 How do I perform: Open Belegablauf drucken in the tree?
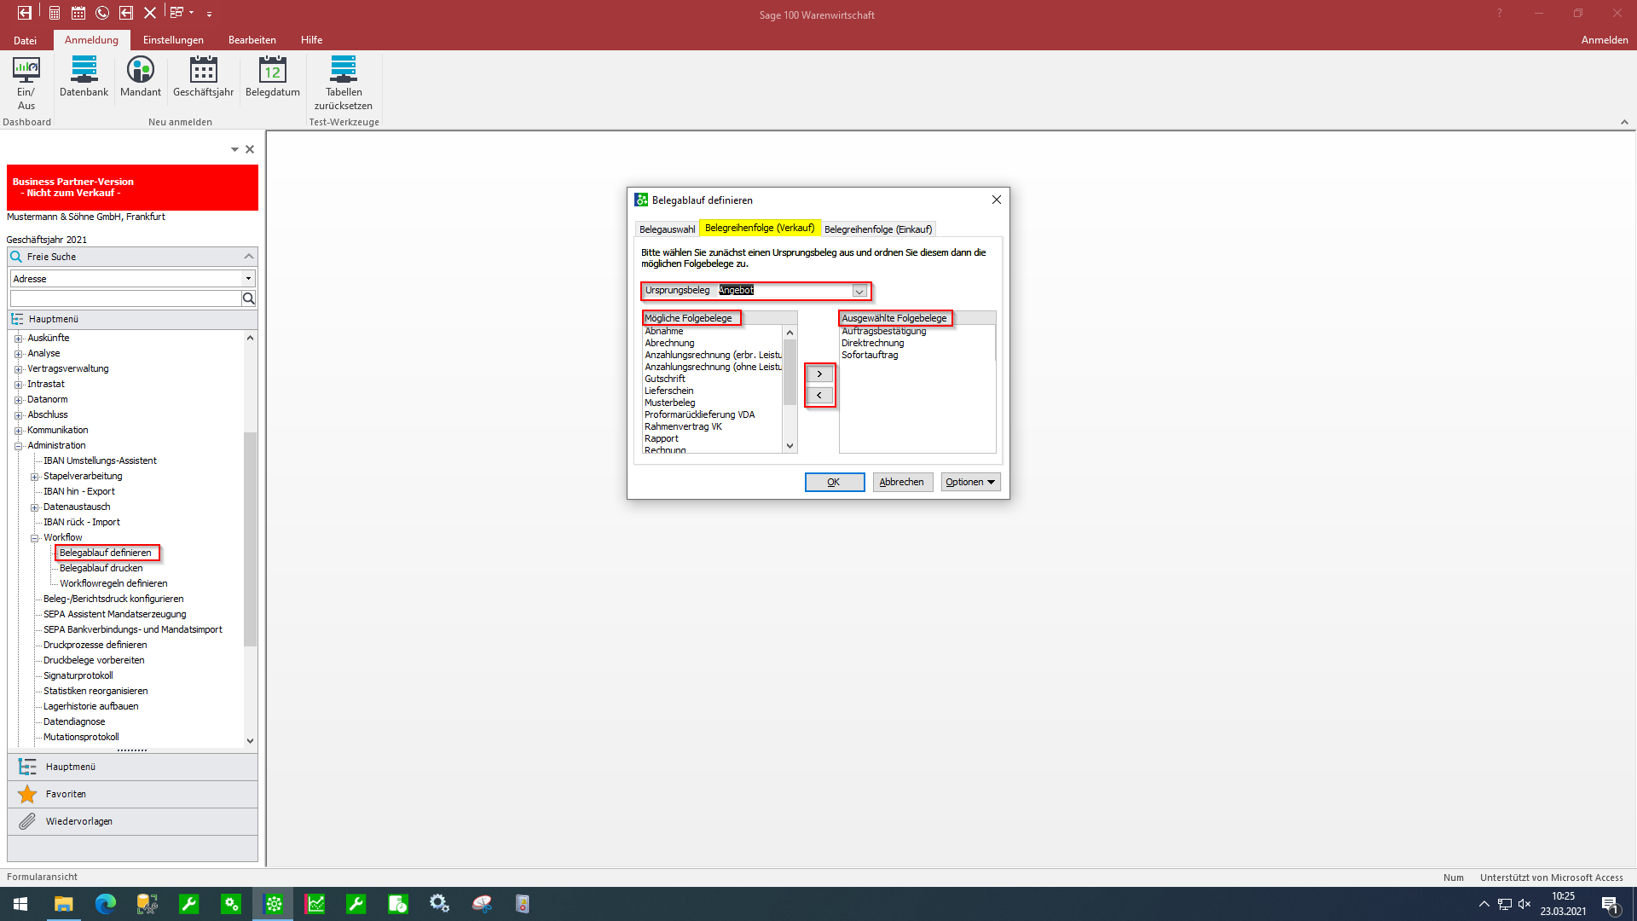point(101,569)
